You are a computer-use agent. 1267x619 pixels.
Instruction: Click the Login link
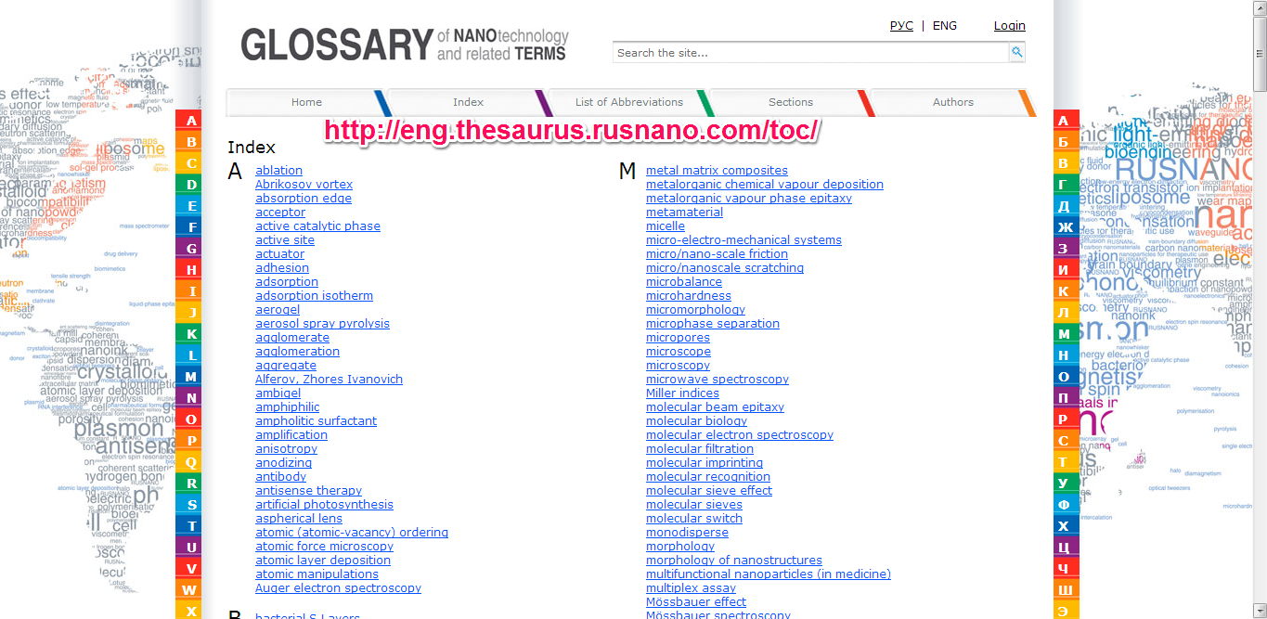(x=1009, y=26)
